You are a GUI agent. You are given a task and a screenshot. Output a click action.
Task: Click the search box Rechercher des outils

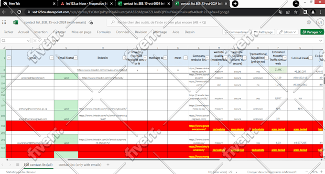tap(162, 22)
